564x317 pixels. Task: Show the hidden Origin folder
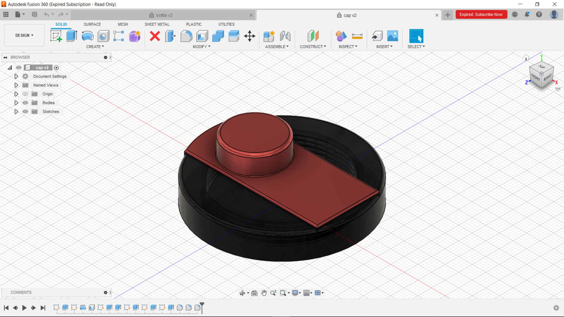pos(26,94)
